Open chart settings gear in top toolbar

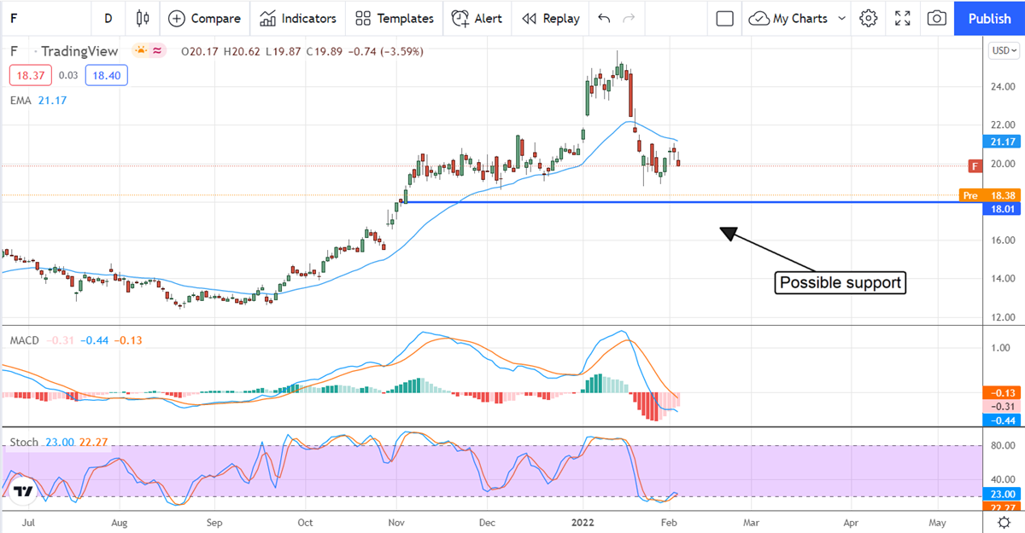(x=869, y=18)
